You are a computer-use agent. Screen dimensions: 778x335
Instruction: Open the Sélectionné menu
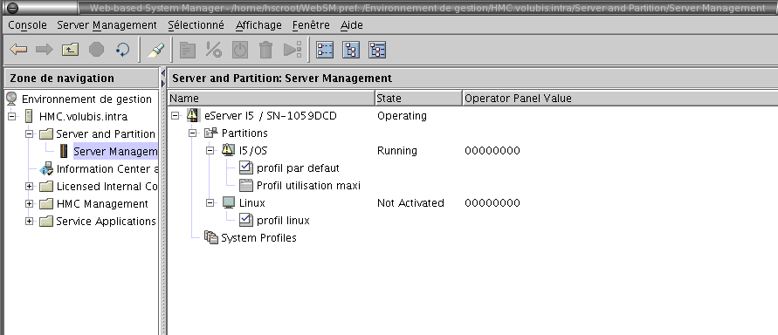click(x=196, y=24)
